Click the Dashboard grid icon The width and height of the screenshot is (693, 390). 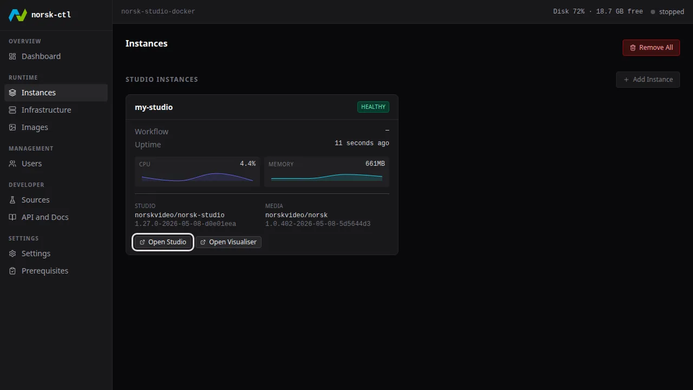[12, 56]
